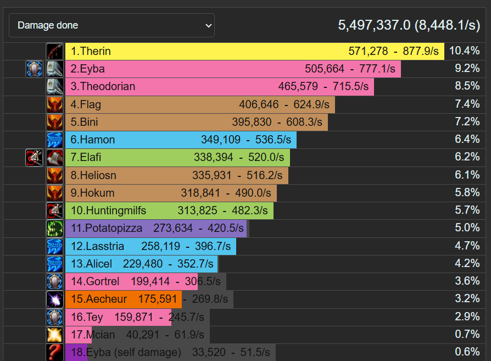Click Alicel's class icon
The height and width of the screenshot is (361, 491).
55,264
